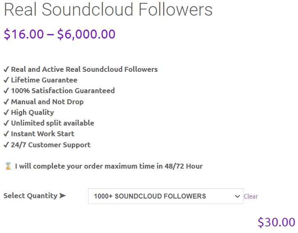Click the Clear link
This screenshot has width=298, height=233.
(251, 196)
